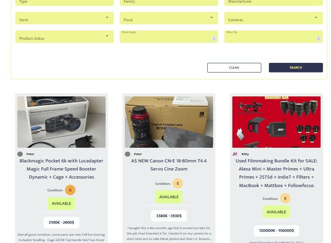Screen dimensions: 331x243
Task: Click Price To stepper arrows
Action: point(319,39)
